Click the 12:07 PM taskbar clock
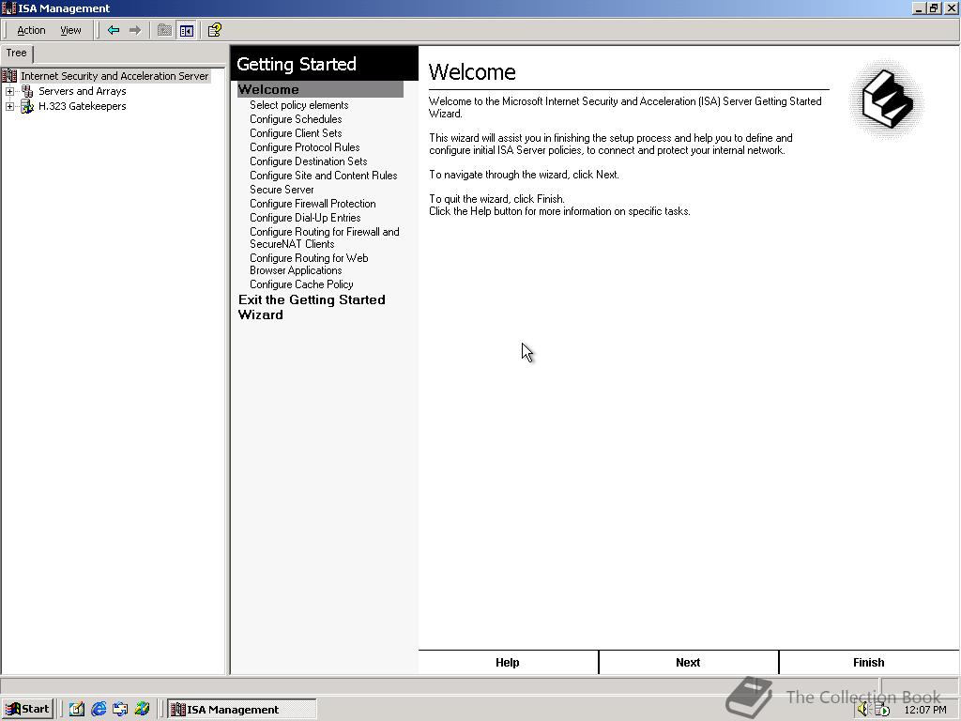The height and width of the screenshot is (721, 961). pyautogui.click(x=924, y=710)
